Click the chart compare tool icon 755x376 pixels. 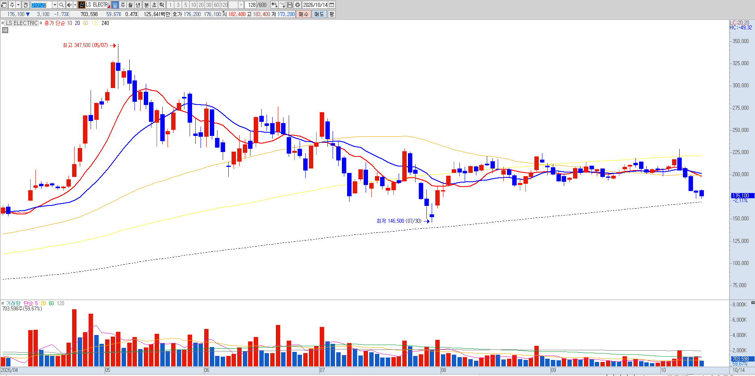click(274, 5)
